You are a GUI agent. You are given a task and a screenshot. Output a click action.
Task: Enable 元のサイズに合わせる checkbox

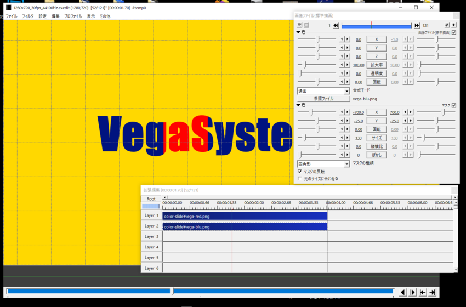(299, 179)
